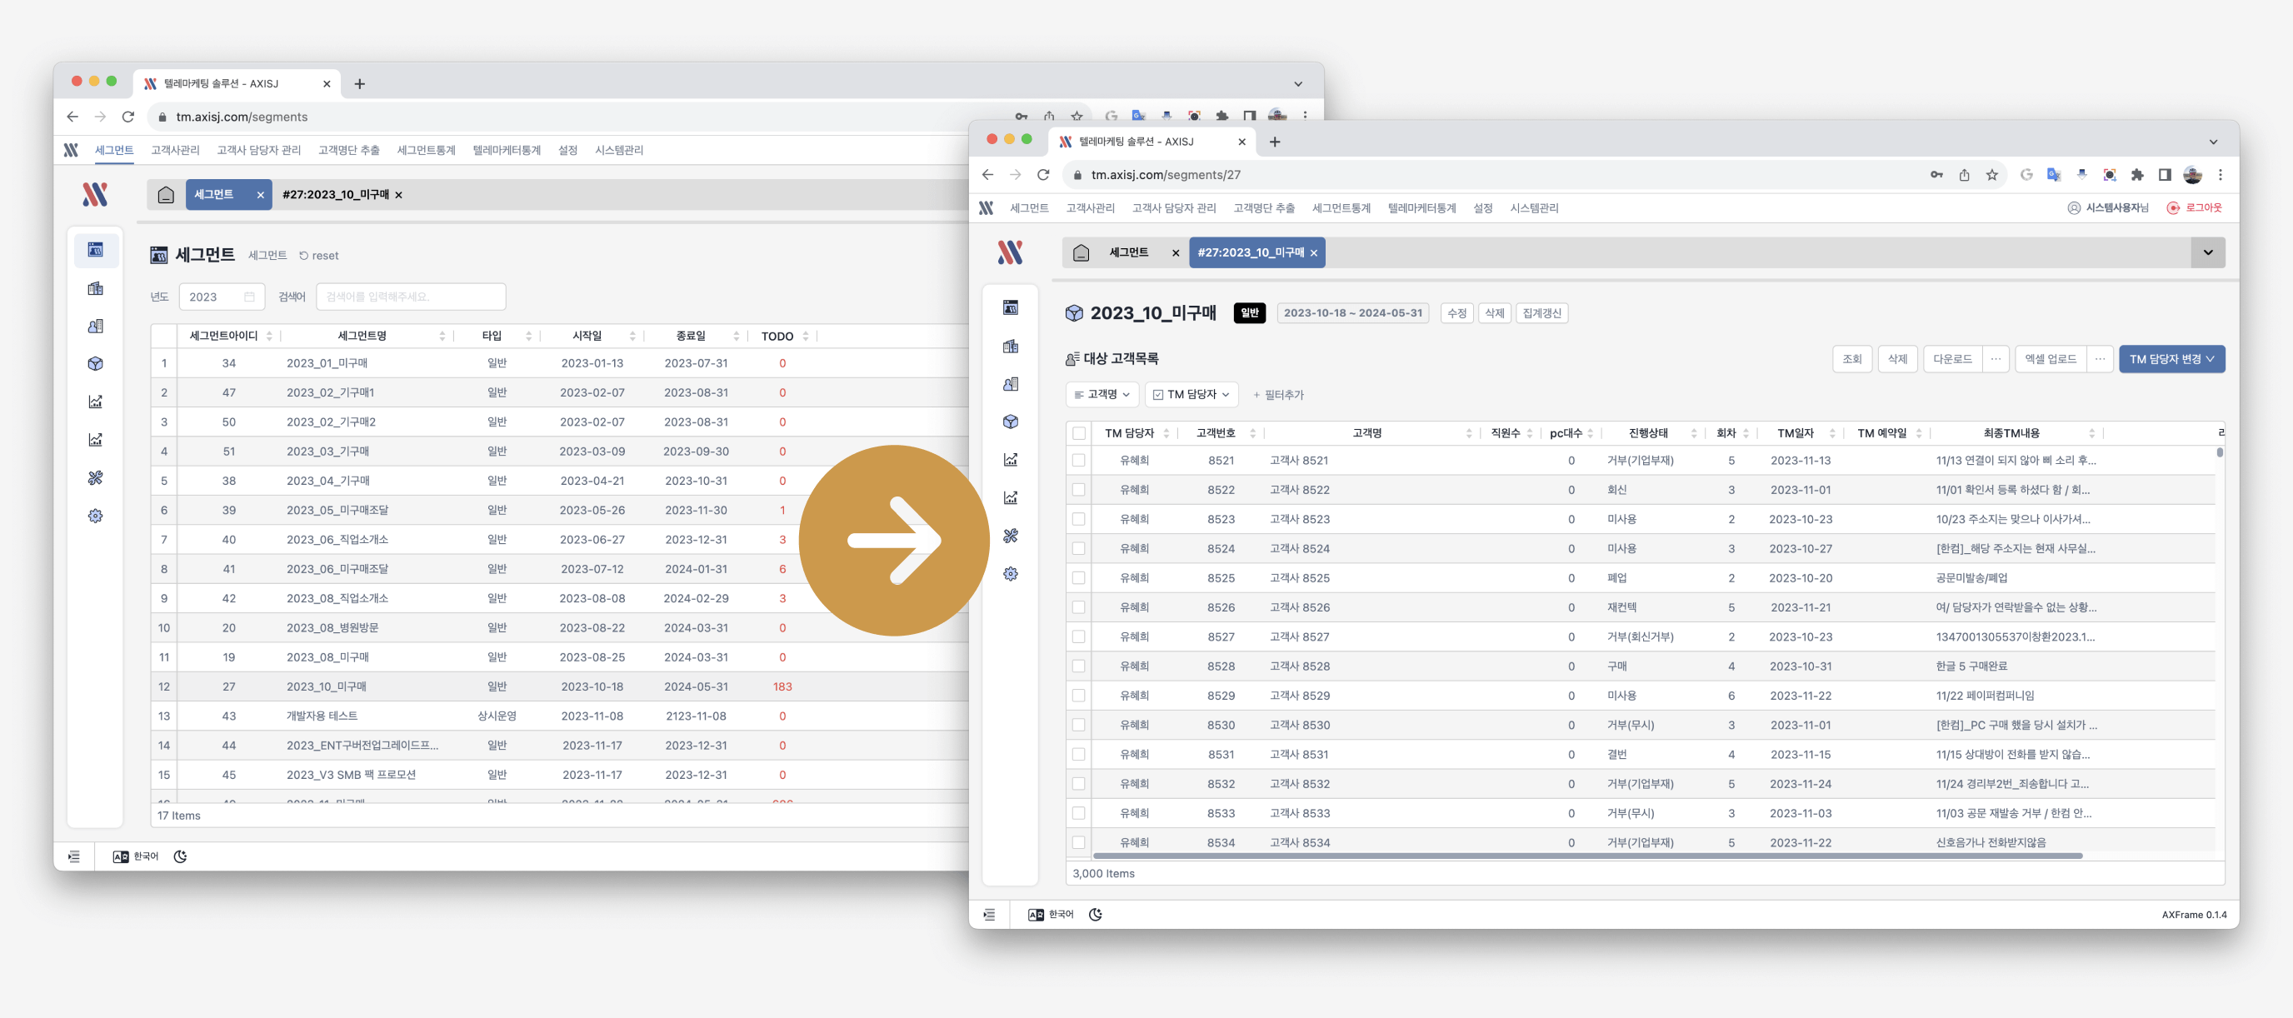The width and height of the screenshot is (2293, 1018).
Task: Click the 수정 button
Action: tap(1456, 313)
